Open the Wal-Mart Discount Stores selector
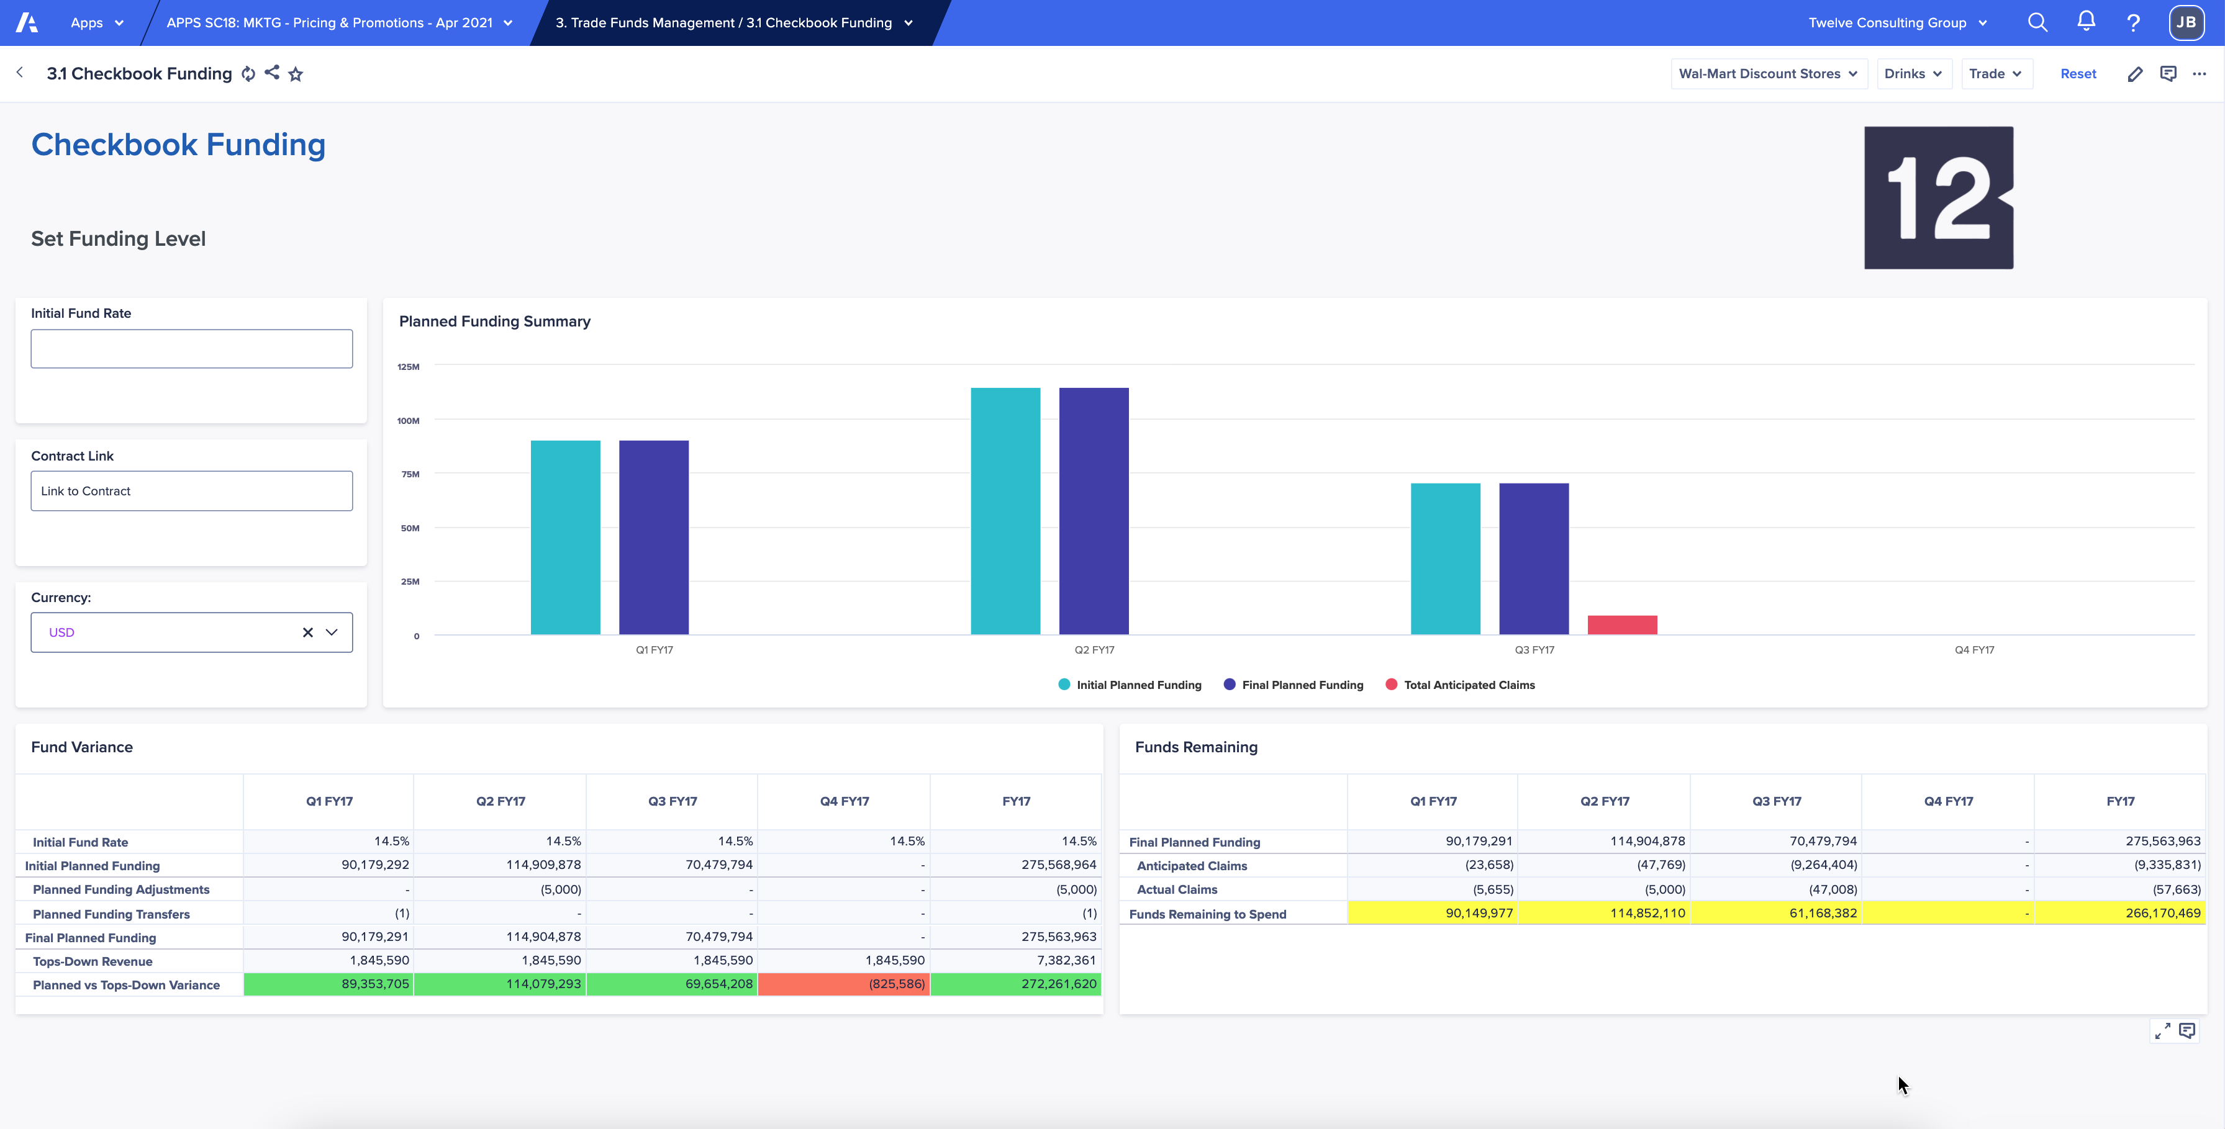 tap(1768, 73)
